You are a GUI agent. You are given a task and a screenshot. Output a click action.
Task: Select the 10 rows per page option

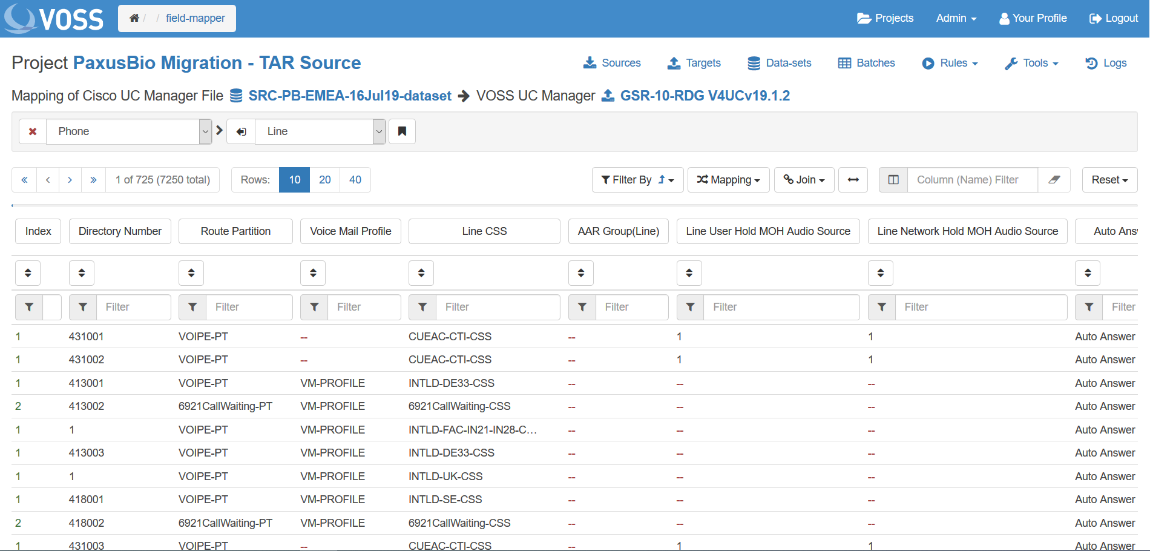tap(295, 180)
